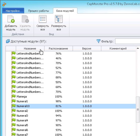Screen dimensions: 140x136
Task: Click the Add module icon
Action: coord(11,19)
